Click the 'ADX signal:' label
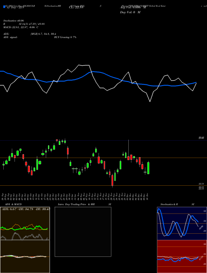207x273 pixels. tap(10, 37)
